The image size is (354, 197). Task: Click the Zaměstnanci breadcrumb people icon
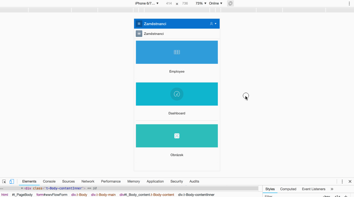click(139, 34)
